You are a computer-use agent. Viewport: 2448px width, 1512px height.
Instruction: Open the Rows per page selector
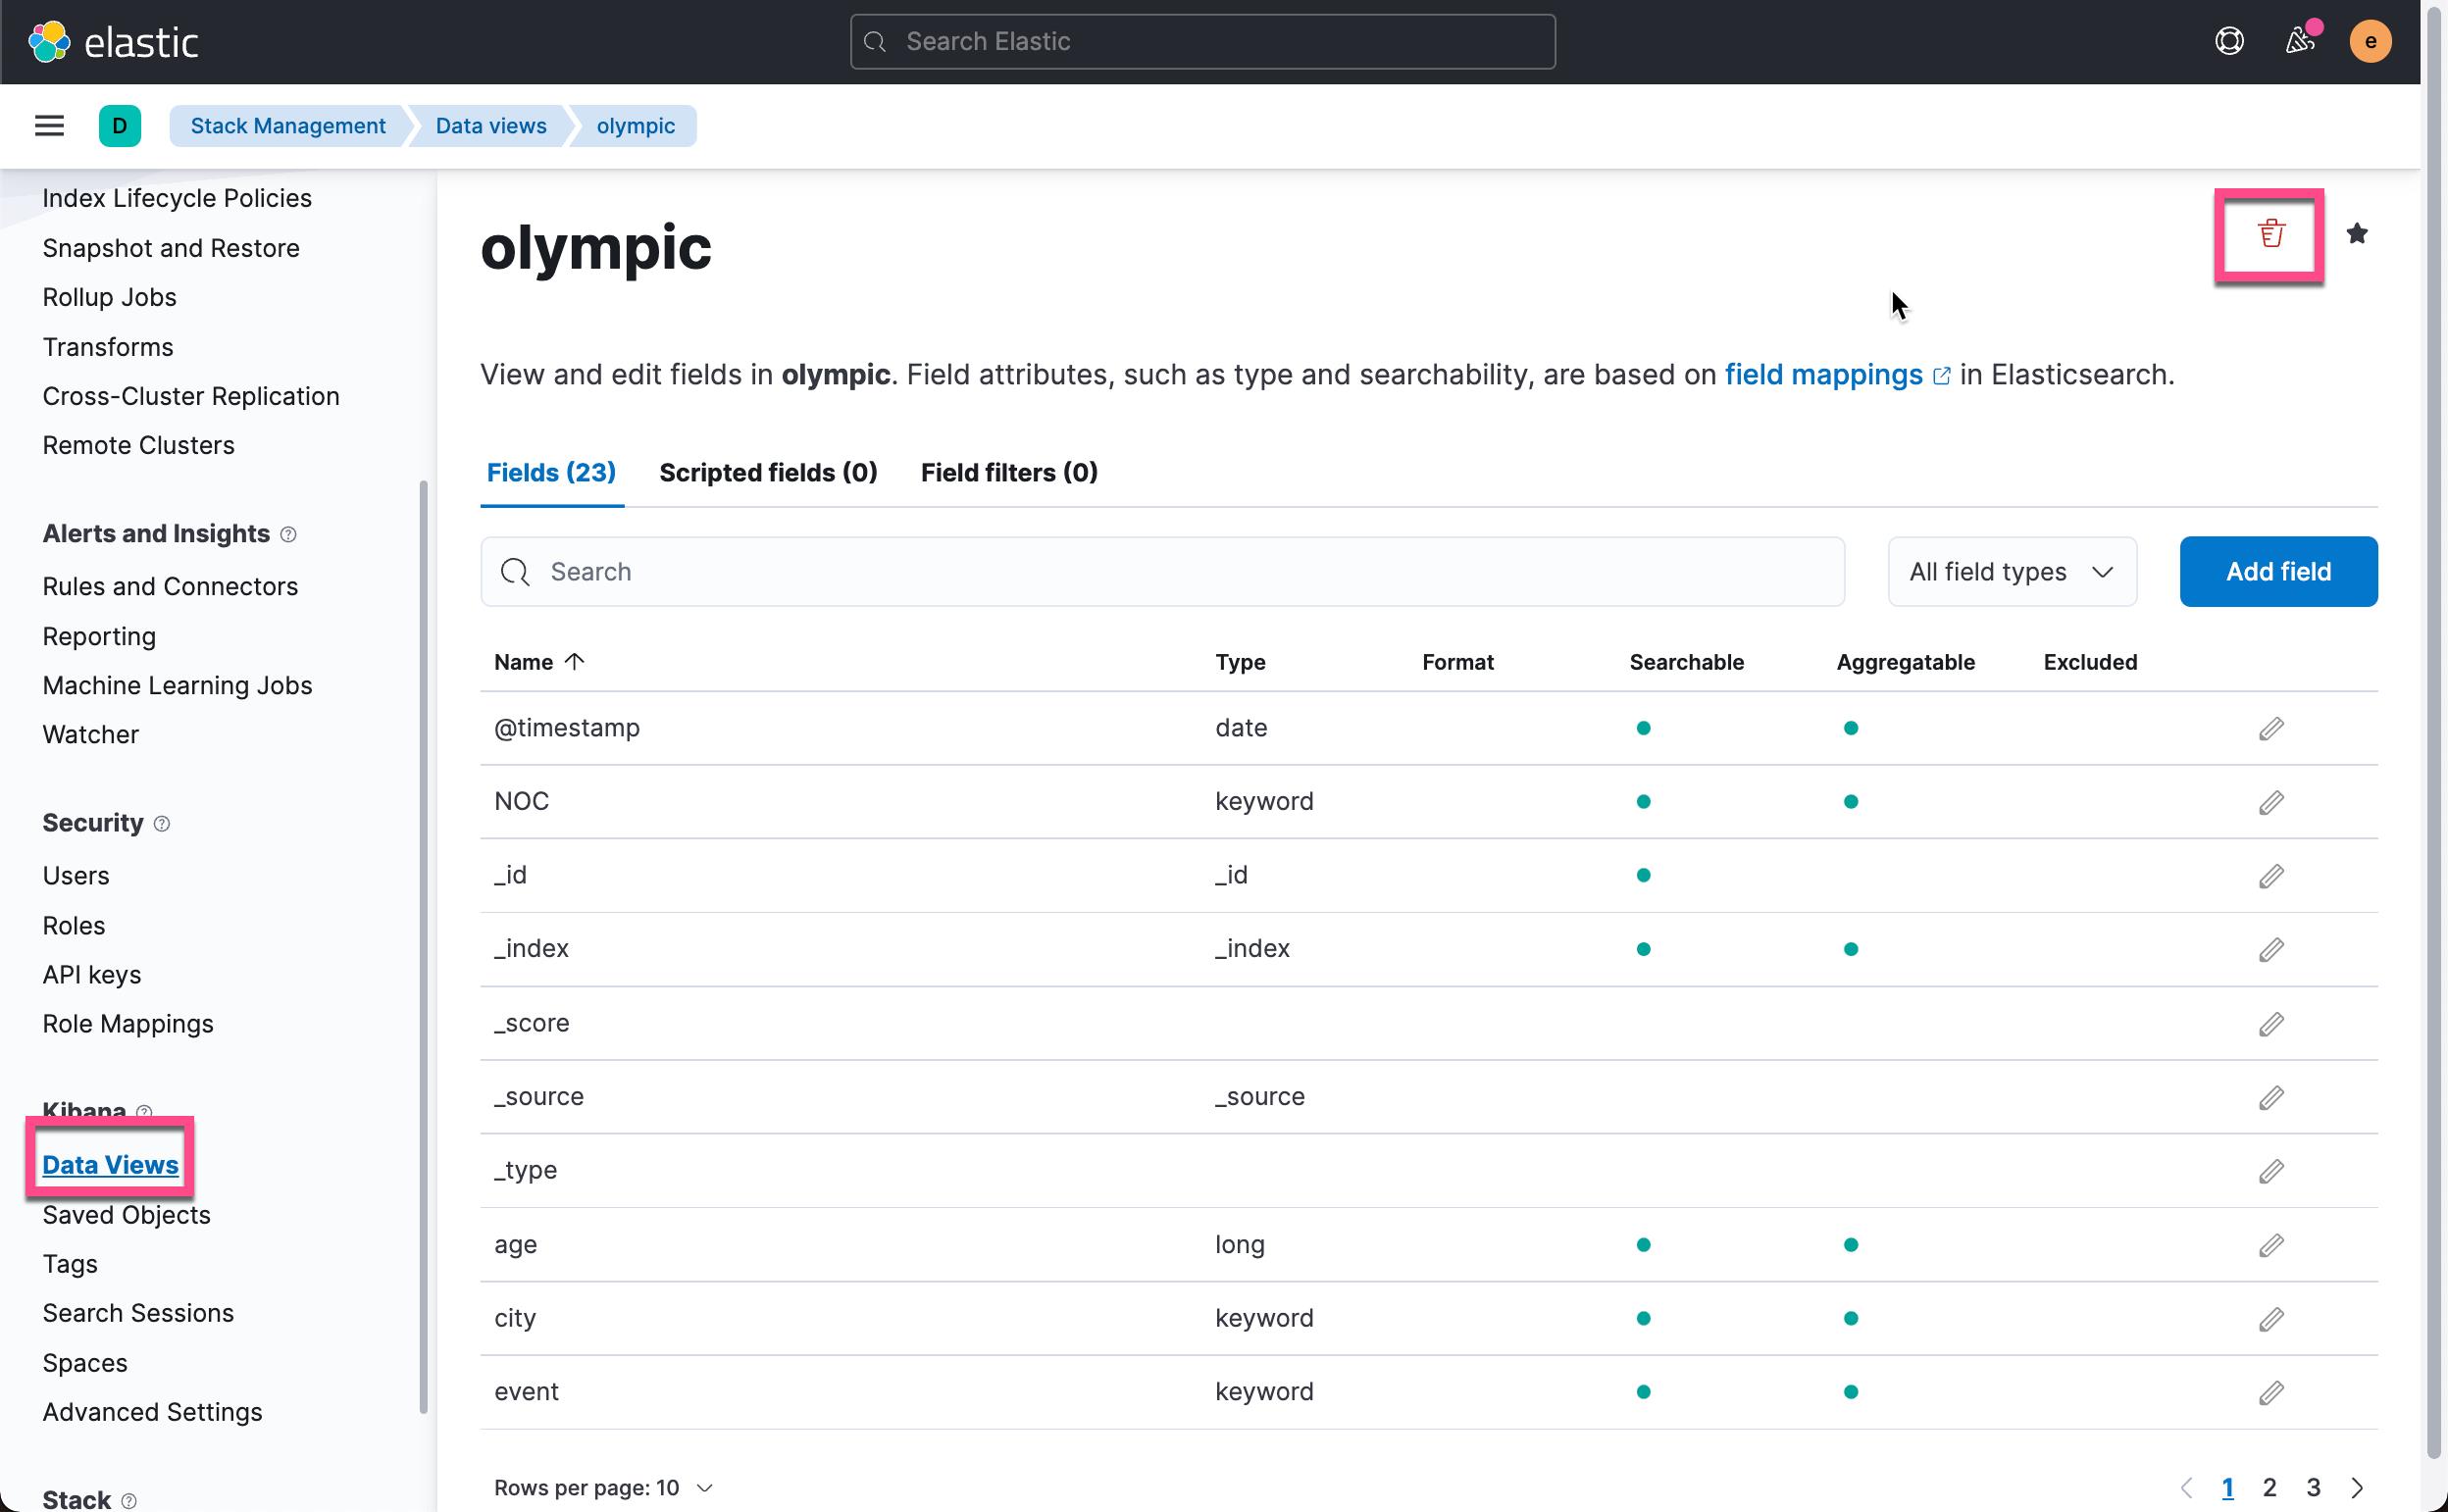pyautogui.click(x=603, y=1487)
